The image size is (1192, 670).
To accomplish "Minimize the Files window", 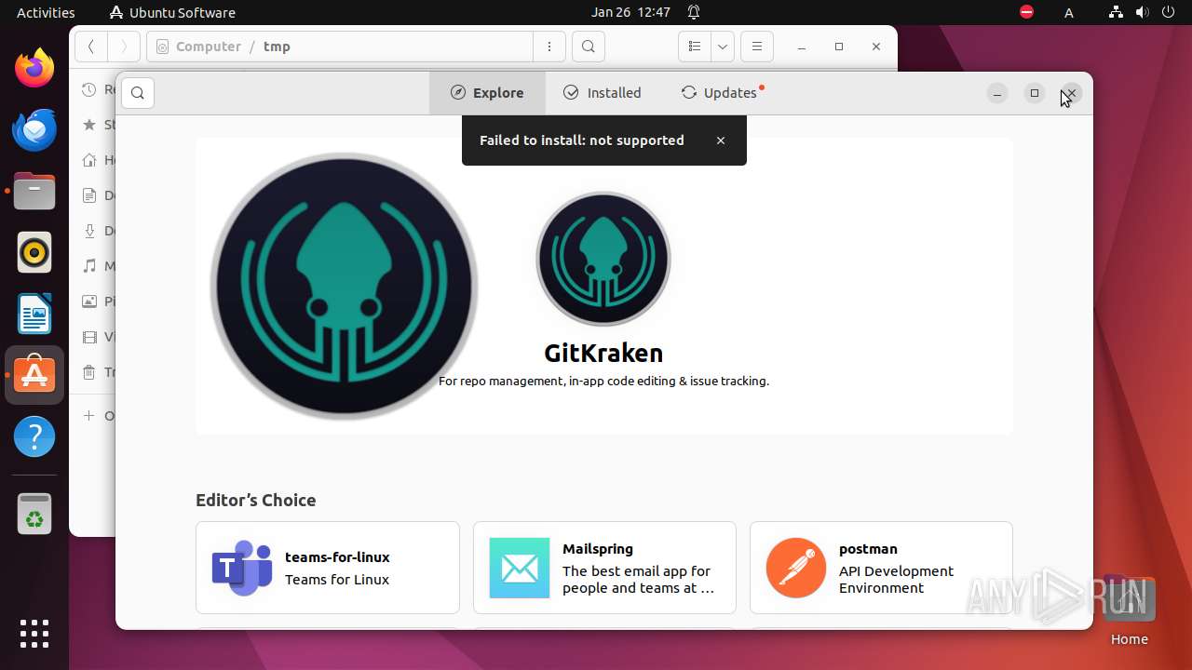I will [x=802, y=47].
